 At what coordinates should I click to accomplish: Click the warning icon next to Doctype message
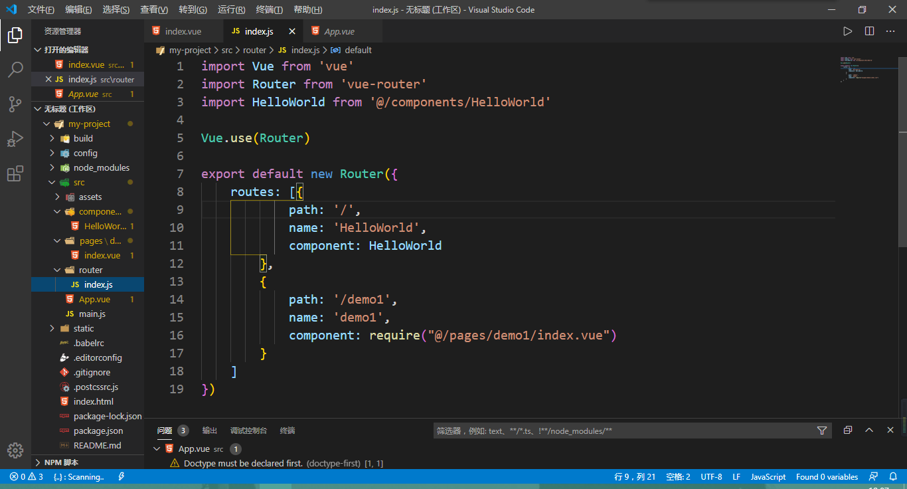tap(175, 463)
